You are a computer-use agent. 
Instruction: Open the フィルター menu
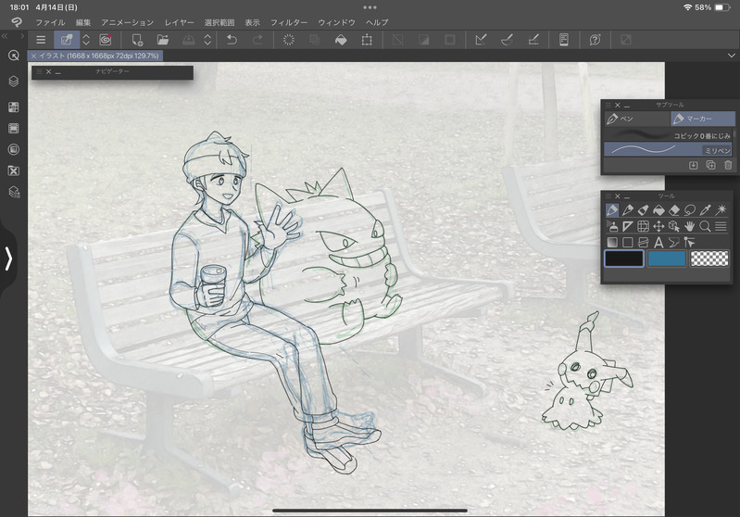(x=288, y=22)
